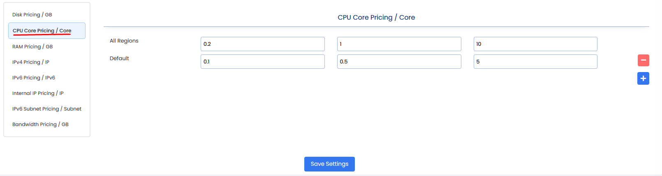The height and width of the screenshot is (176, 662).
Task: Click Default row field containing 0.1
Action: coord(262,62)
